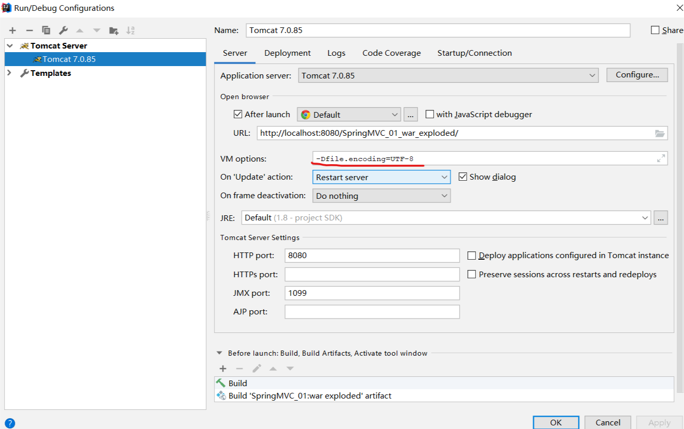Switch to the Startup/Connection tab

tap(475, 53)
